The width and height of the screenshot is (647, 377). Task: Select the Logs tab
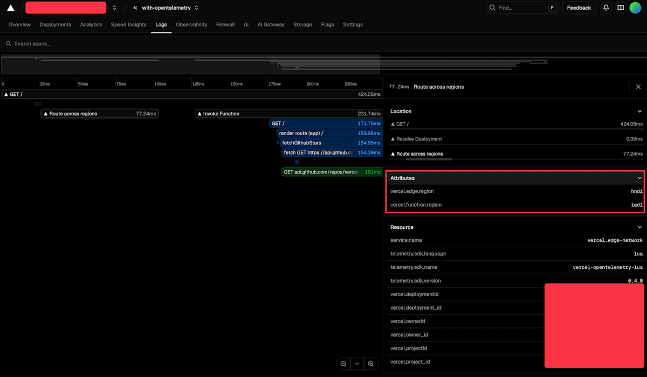pyautogui.click(x=161, y=25)
